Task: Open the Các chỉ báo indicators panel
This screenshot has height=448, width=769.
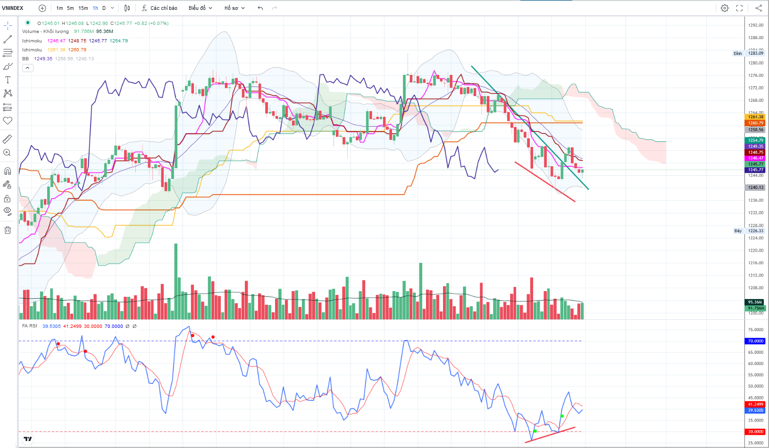Action: point(159,8)
